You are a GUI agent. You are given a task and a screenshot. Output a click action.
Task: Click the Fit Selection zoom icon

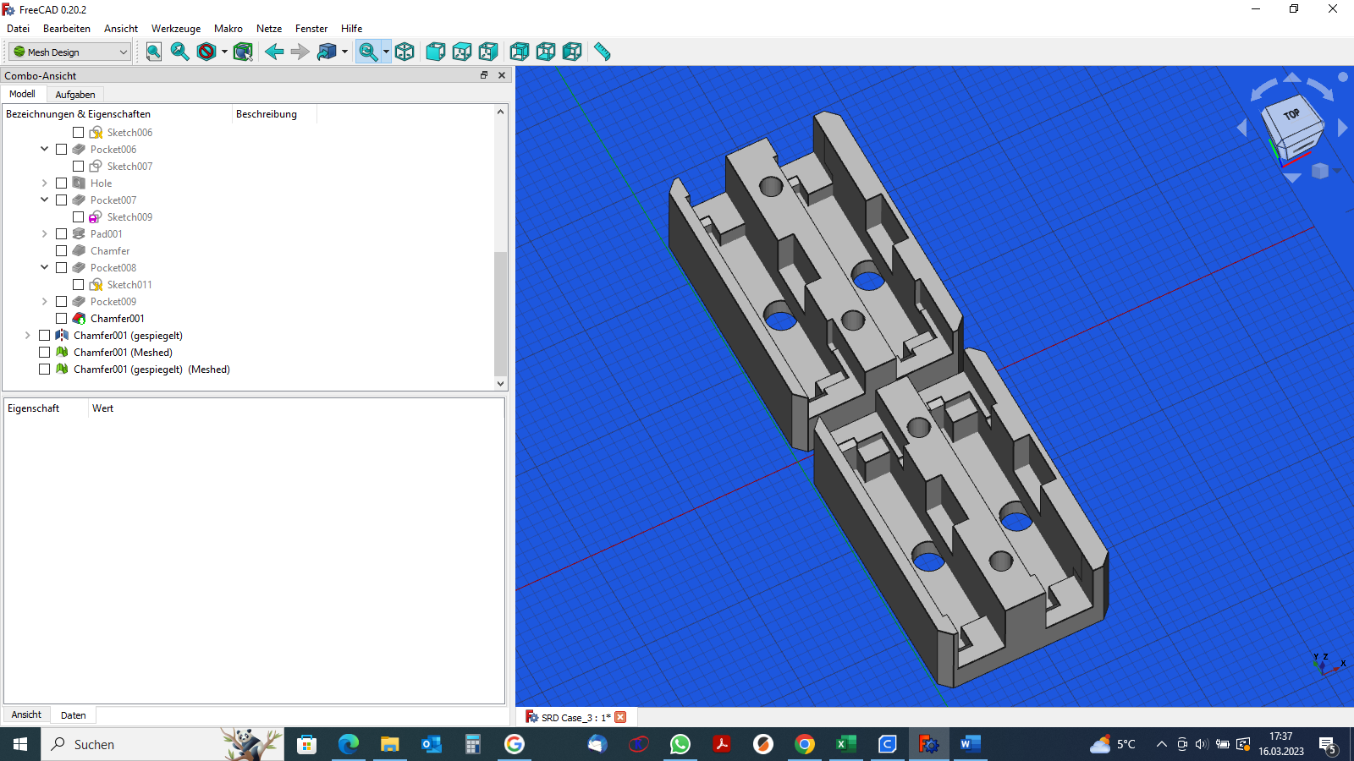pos(179,52)
